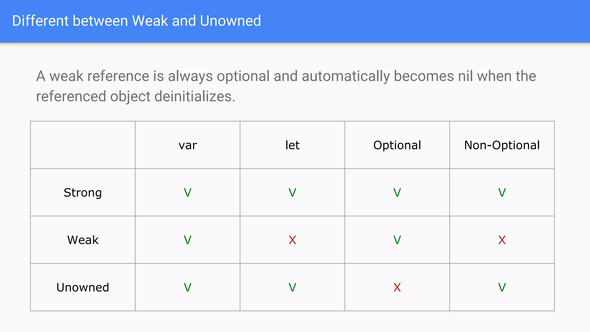This screenshot has height=332, width=590.
Task: Click the green V for Unowned var
Action: point(188,287)
